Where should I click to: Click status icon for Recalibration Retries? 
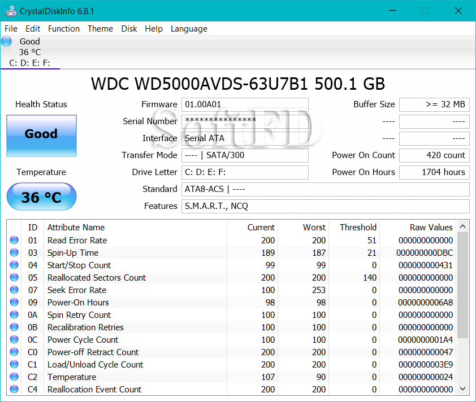click(x=14, y=327)
